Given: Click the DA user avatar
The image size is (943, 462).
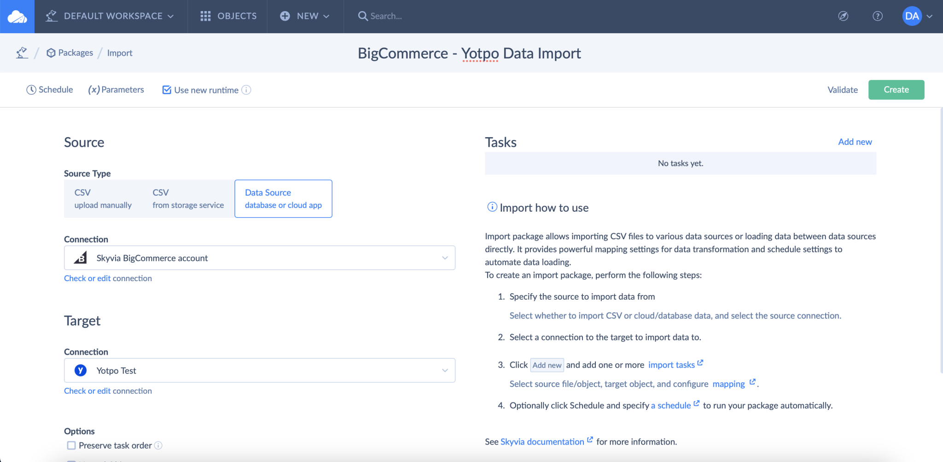Looking at the screenshot, I should coord(912,16).
